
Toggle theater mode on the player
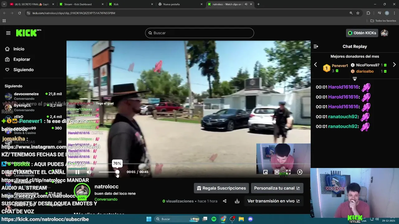pos(277,172)
